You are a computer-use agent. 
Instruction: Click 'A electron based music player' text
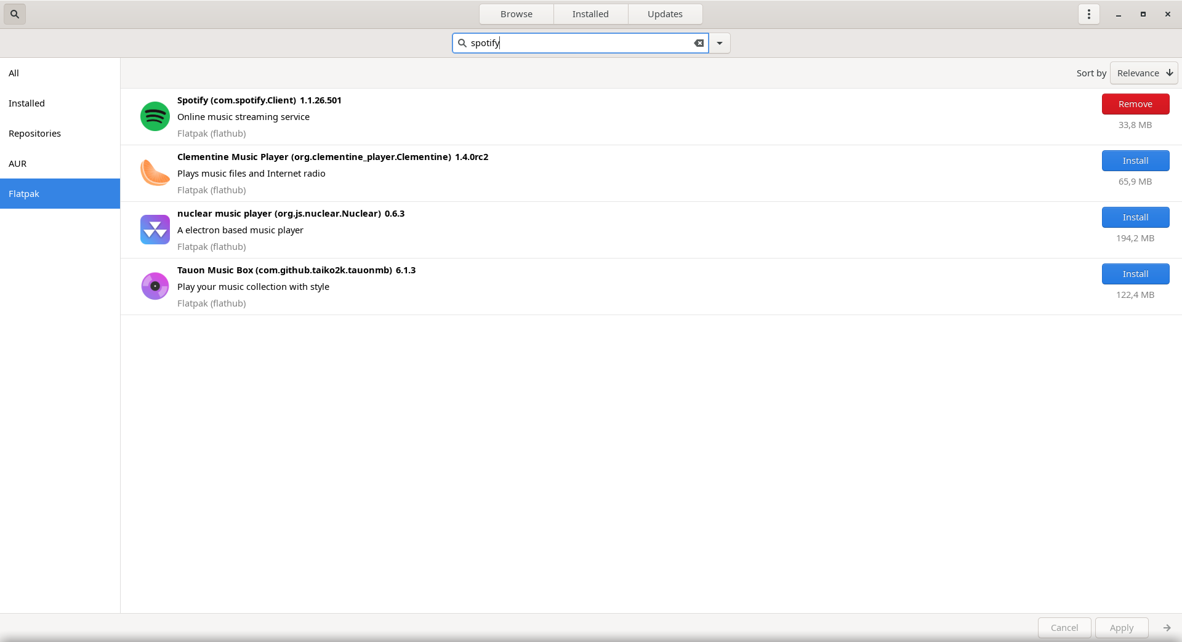(x=240, y=230)
